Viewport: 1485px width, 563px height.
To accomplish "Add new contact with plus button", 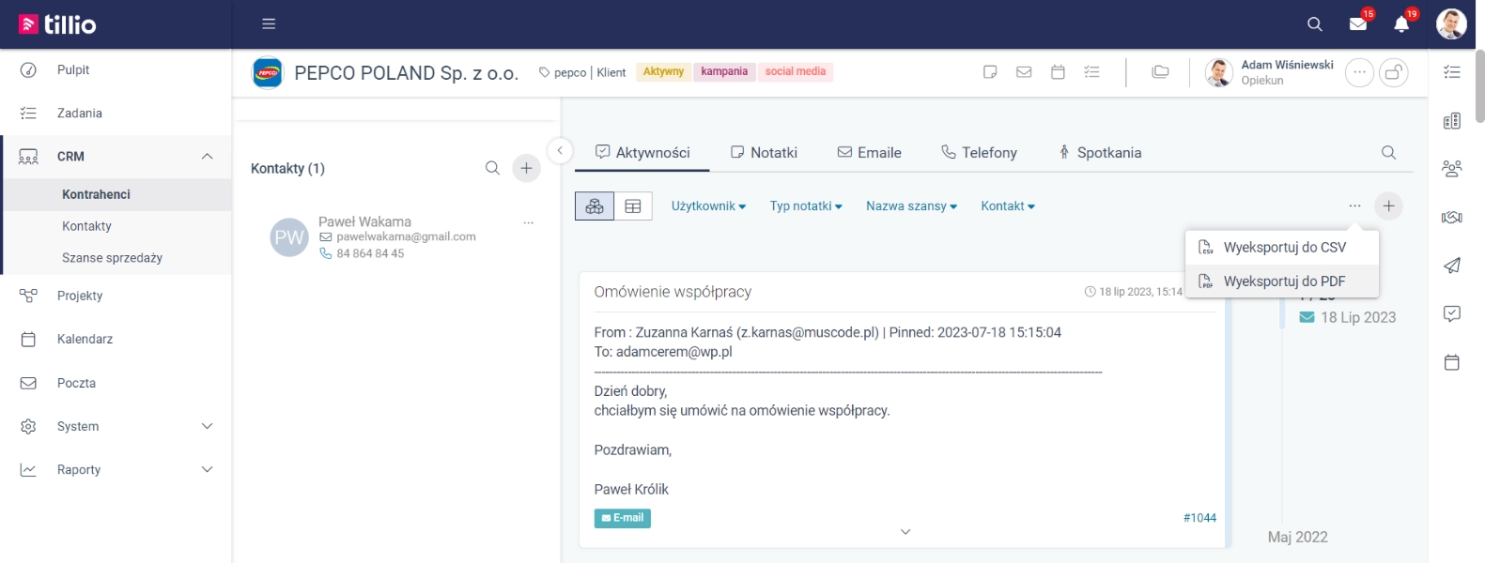I will pyautogui.click(x=526, y=168).
